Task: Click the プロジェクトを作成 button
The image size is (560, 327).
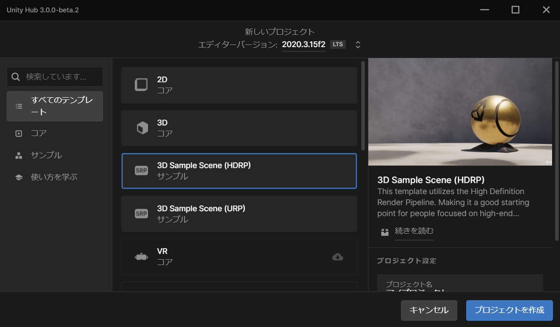Action: tap(509, 310)
